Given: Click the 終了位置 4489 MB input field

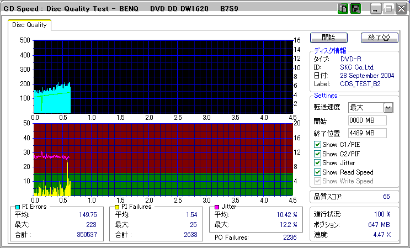Looking at the screenshot, I should [368, 133].
